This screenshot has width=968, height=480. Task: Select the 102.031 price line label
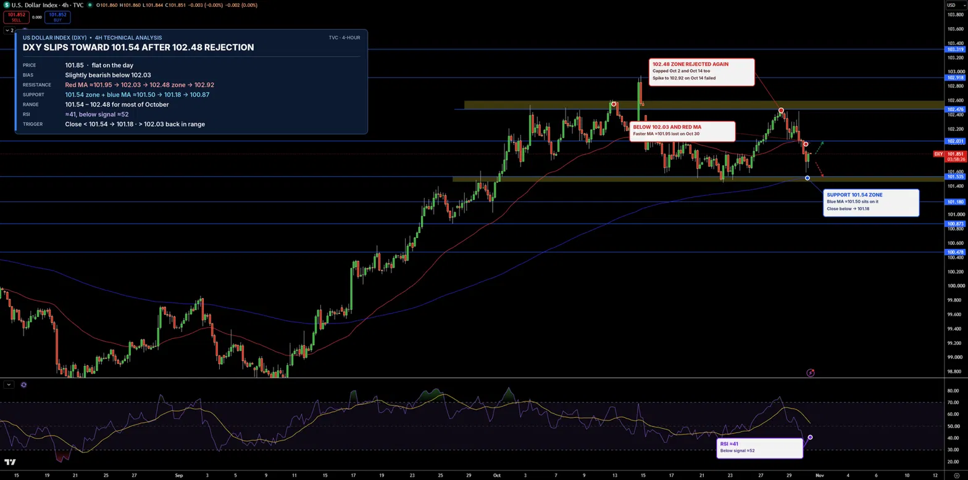click(955, 141)
